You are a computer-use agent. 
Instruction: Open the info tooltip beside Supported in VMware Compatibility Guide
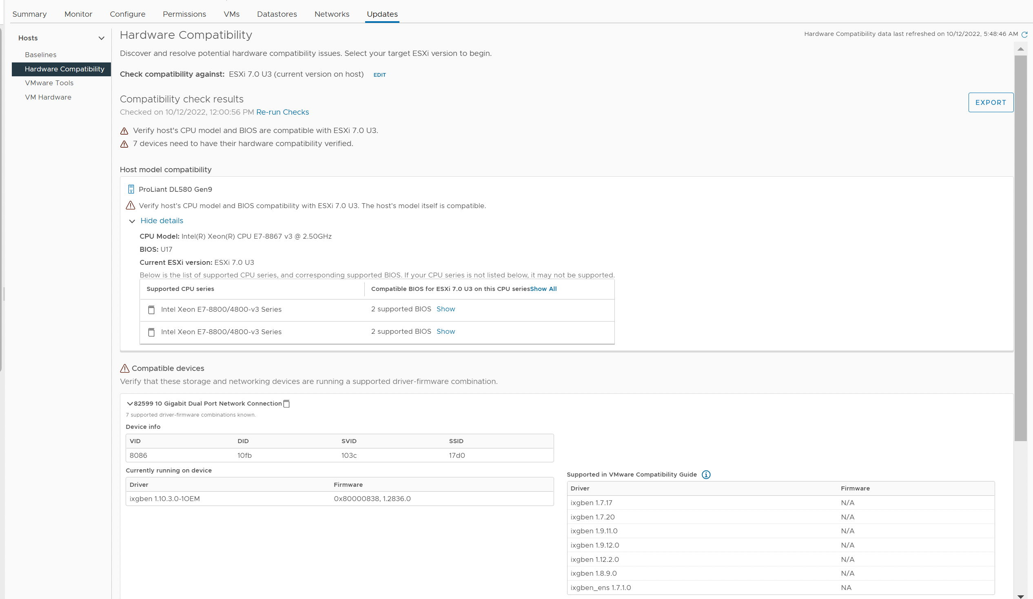[x=706, y=475]
